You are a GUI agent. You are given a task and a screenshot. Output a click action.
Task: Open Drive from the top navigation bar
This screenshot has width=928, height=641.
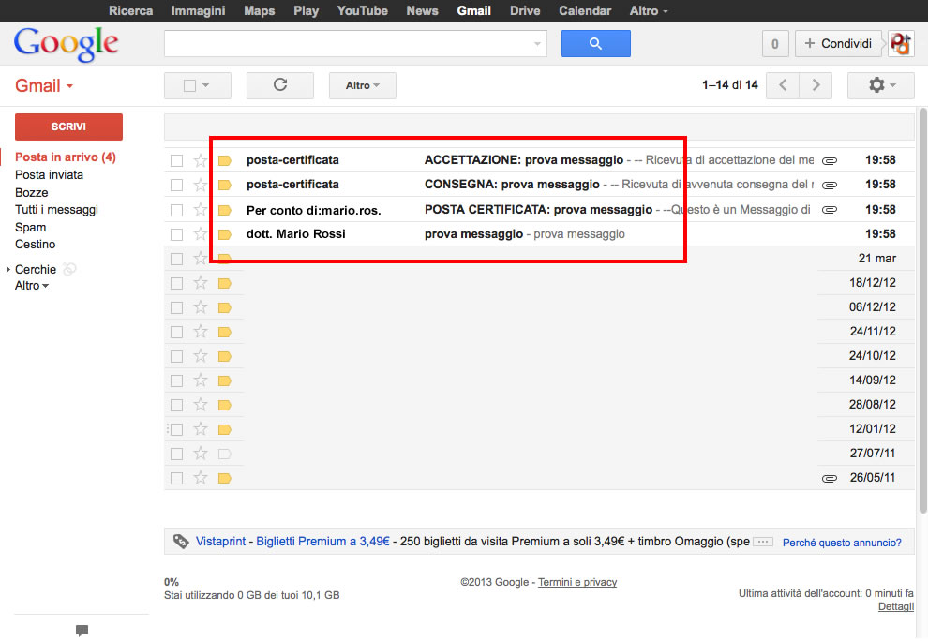[525, 11]
